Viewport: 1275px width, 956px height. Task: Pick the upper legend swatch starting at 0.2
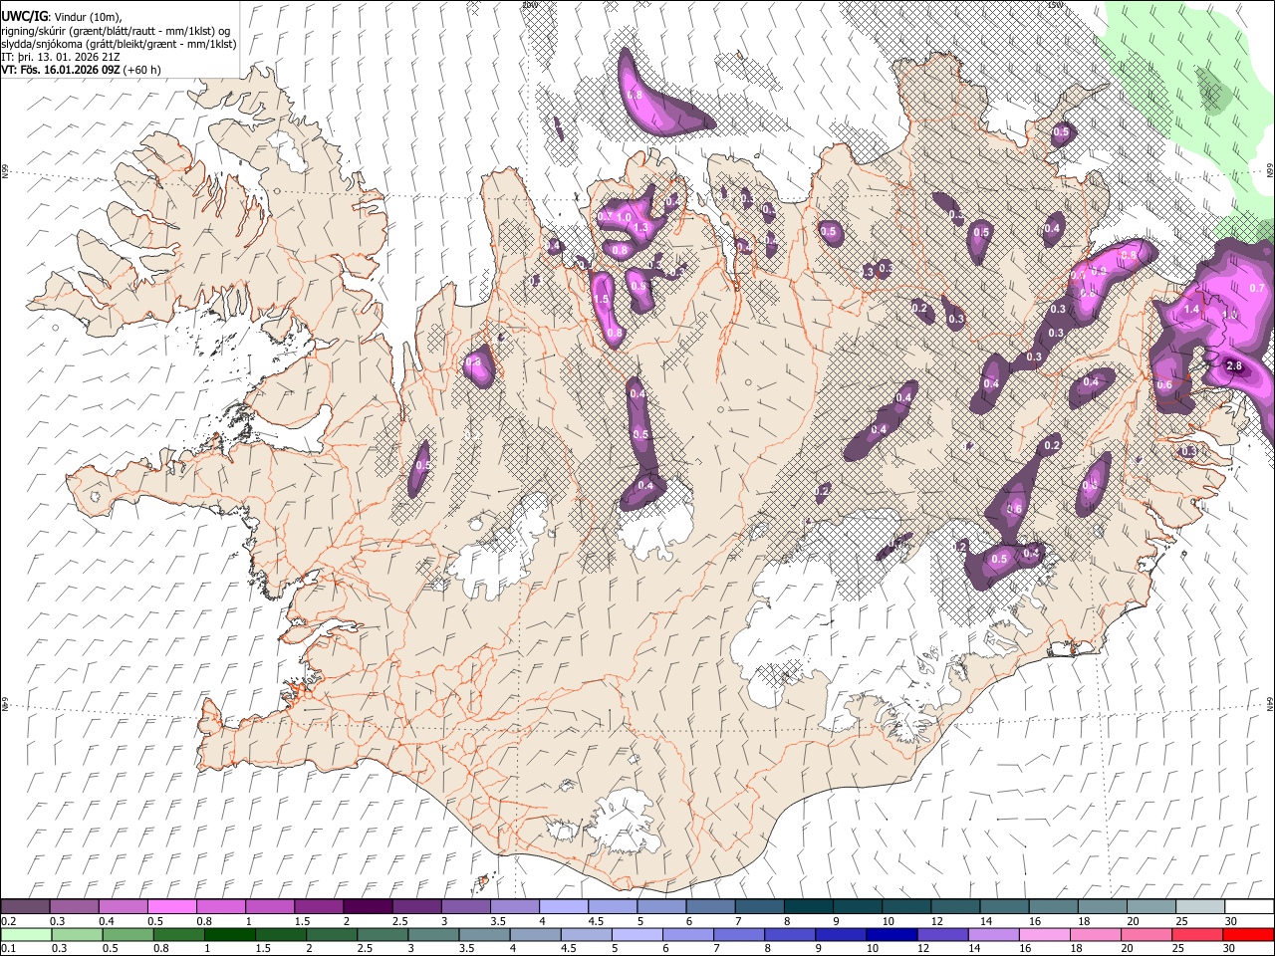pos(25,907)
